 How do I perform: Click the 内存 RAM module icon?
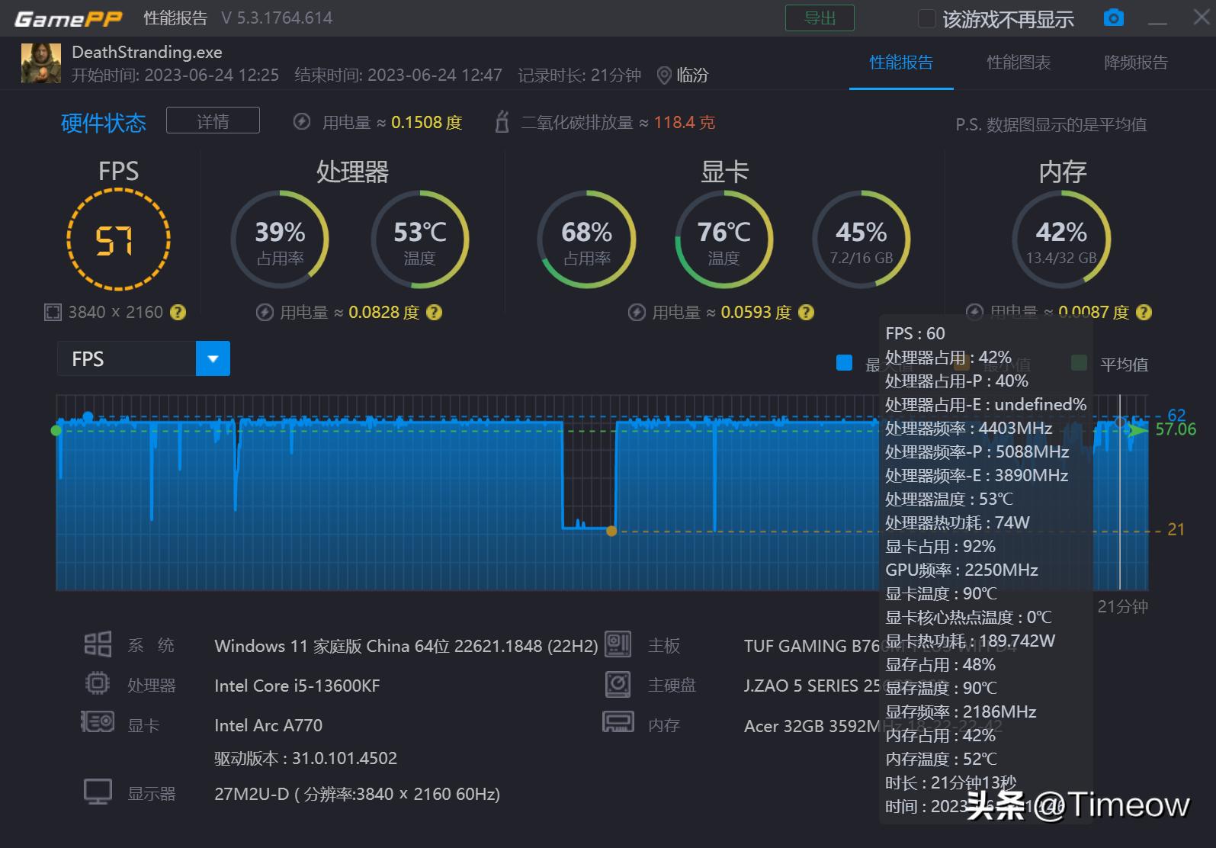point(618,721)
